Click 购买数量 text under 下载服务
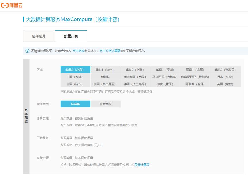Screen dimensions: 248x177 [x=77, y=138]
